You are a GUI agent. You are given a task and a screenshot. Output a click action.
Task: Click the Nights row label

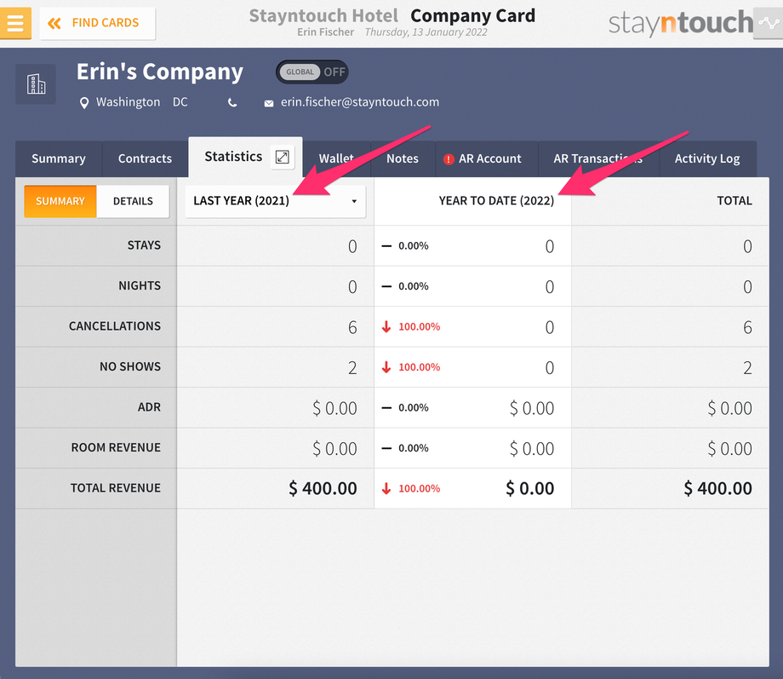point(140,286)
